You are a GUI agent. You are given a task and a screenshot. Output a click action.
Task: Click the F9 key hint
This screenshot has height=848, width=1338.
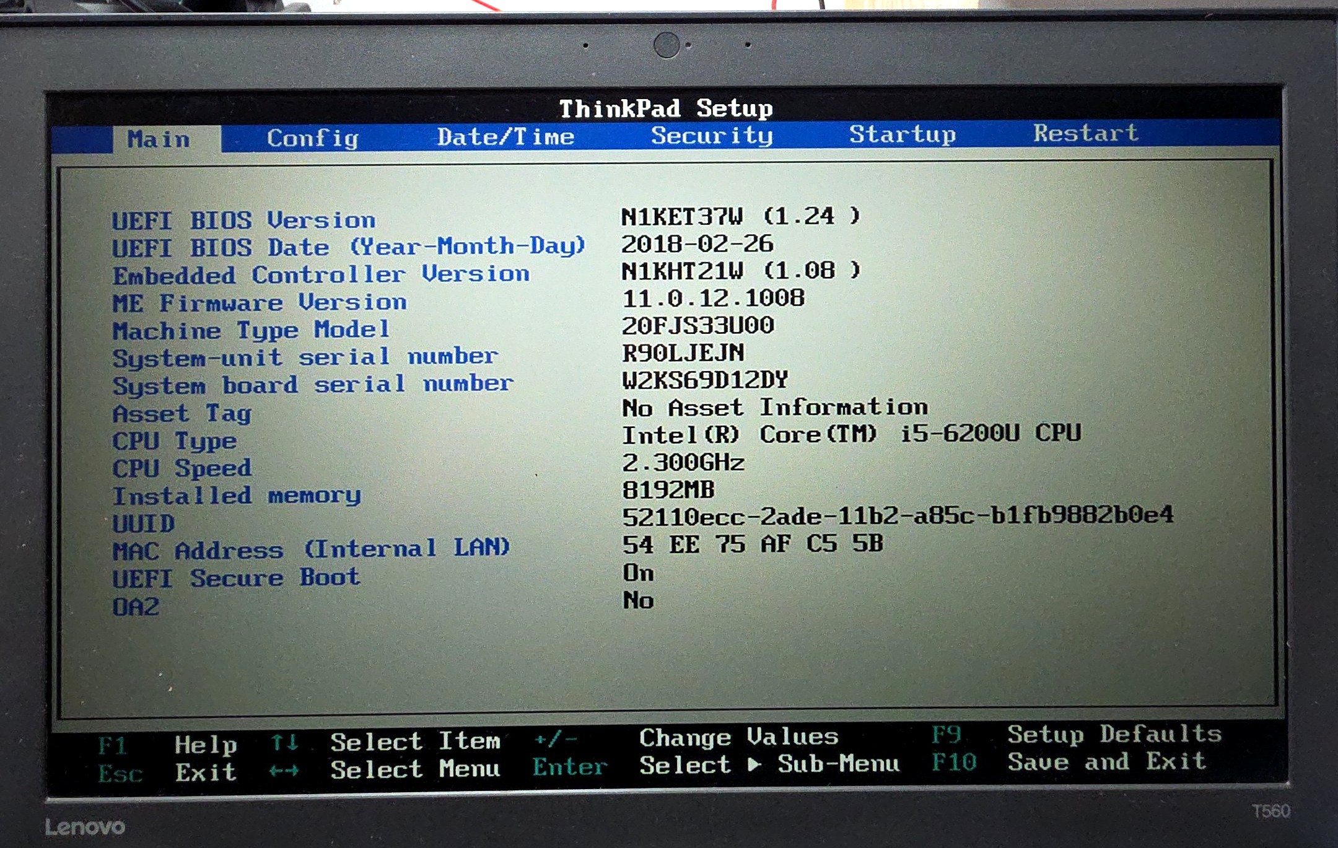point(947,735)
